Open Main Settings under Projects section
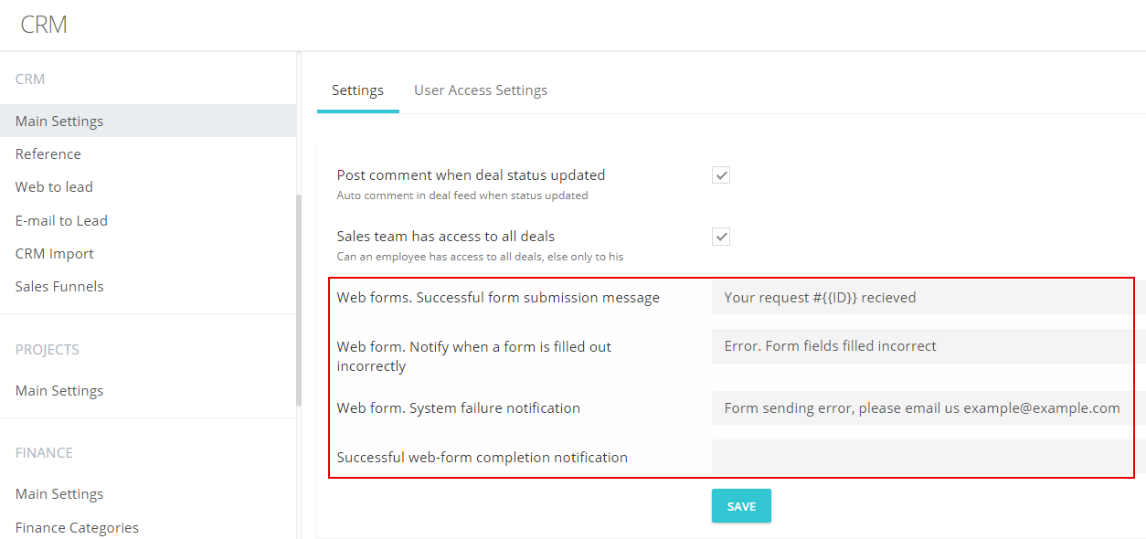The width and height of the screenshot is (1146, 539). (x=59, y=391)
